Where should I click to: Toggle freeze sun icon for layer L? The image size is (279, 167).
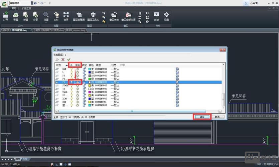point(78,72)
